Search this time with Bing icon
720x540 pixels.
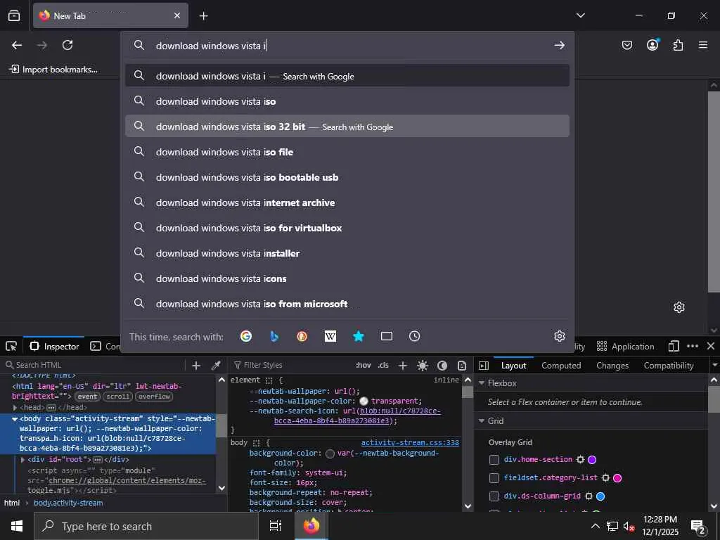[x=274, y=336]
